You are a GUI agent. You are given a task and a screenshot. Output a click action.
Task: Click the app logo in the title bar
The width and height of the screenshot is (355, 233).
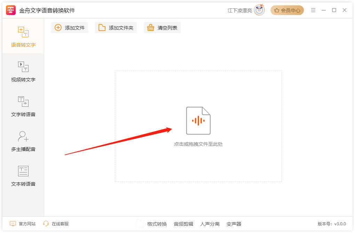pyautogui.click(x=10, y=10)
